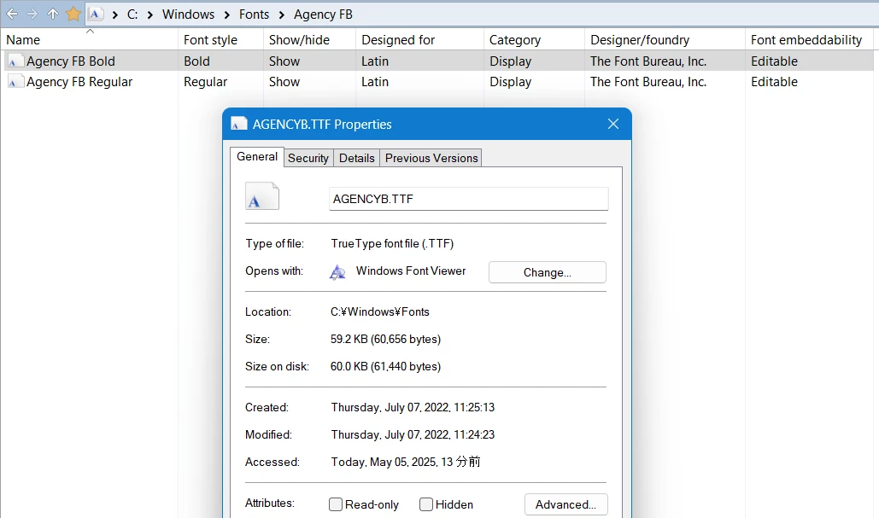Screen dimensions: 879x518
Task: Click The Font Bureau, Inc. in the Regular row
Action: tap(648, 82)
